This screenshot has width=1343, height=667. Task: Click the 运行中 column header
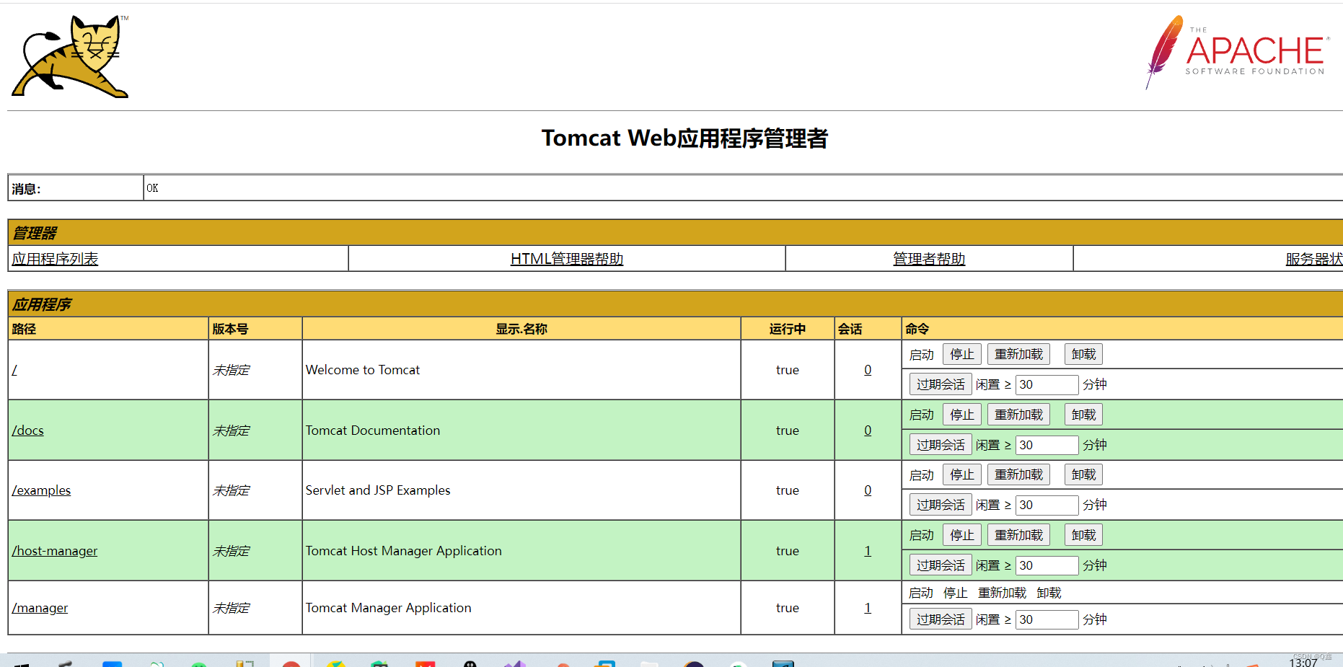point(788,329)
